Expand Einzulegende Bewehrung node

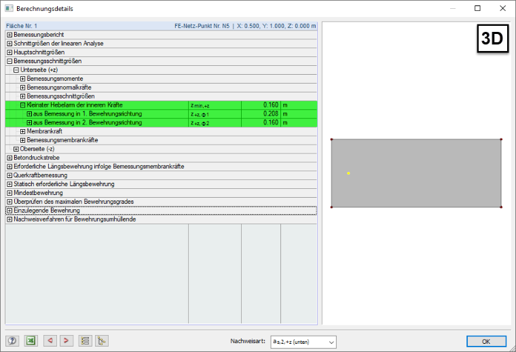point(10,211)
